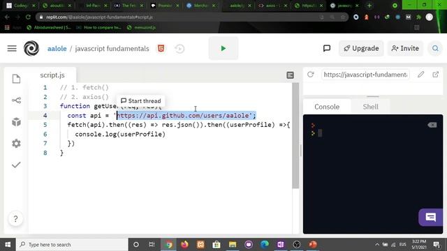Viewport: 447px width, 251px height.
Task: Click the HTML5 language badge icon
Action: (x=161, y=48)
